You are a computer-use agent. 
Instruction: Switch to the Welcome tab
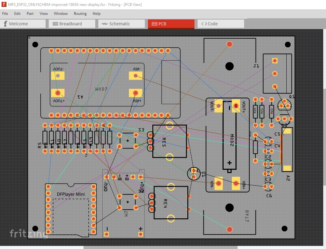tap(23, 24)
